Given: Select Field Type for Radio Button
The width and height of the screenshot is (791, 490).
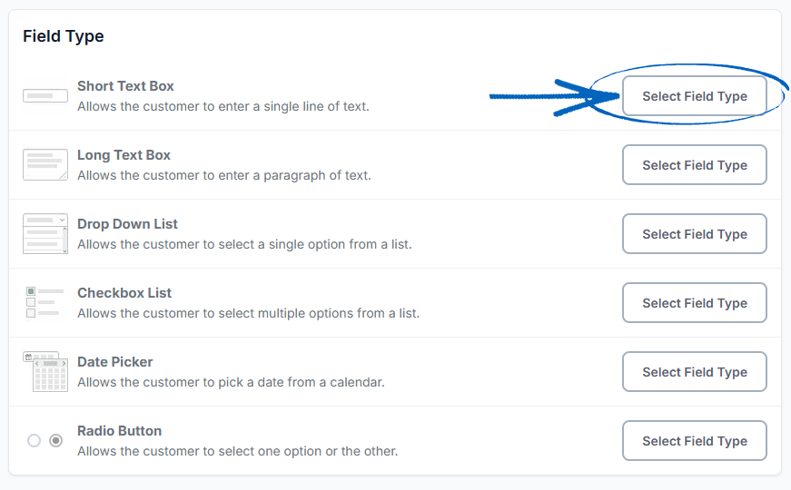Looking at the screenshot, I should (x=695, y=441).
